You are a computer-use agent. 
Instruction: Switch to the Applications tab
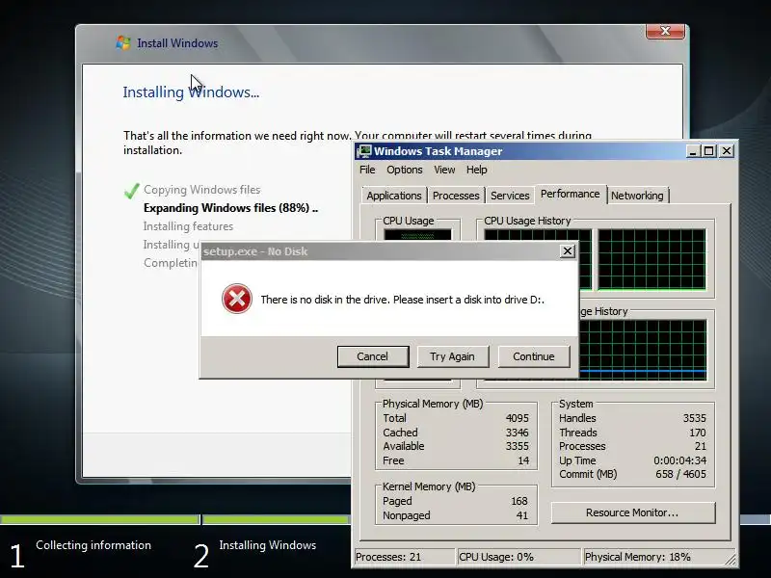point(394,196)
